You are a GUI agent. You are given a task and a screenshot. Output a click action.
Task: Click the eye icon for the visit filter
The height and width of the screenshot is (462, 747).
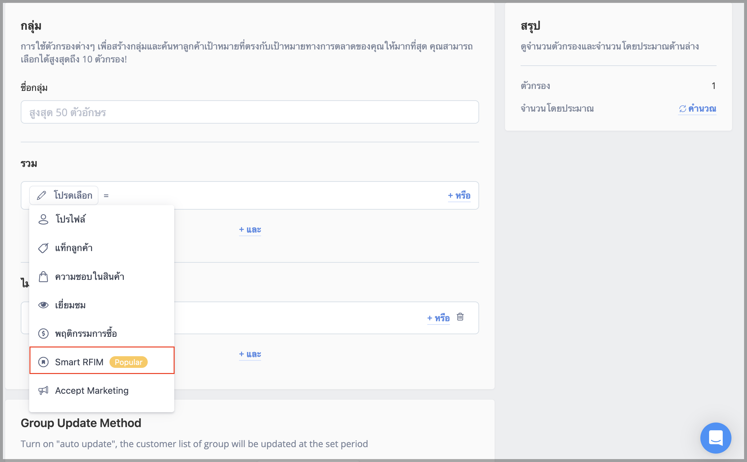(x=43, y=305)
